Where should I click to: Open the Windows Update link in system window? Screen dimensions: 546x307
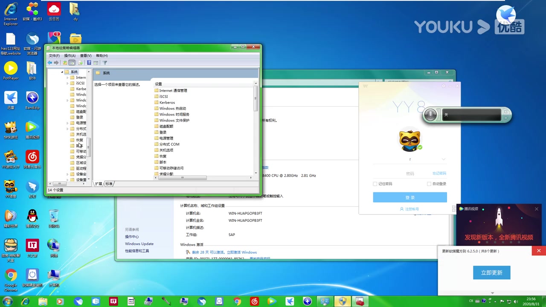(x=139, y=244)
